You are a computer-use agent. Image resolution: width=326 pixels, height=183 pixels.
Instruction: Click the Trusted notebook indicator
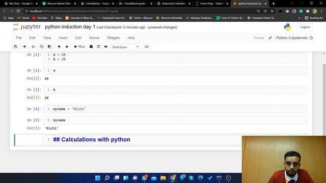tap(258, 38)
